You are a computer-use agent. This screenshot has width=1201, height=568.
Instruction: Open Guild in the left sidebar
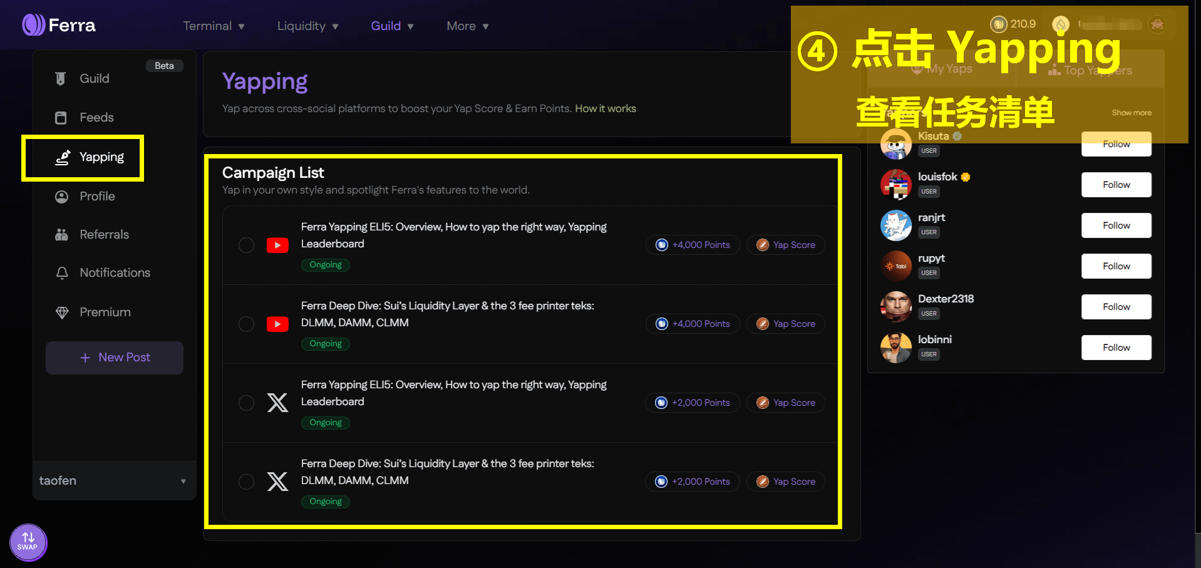[94, 78]
